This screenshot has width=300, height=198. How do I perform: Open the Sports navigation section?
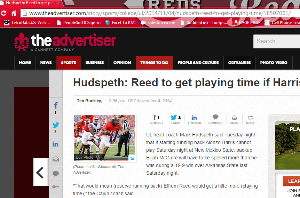coord(69,63)
